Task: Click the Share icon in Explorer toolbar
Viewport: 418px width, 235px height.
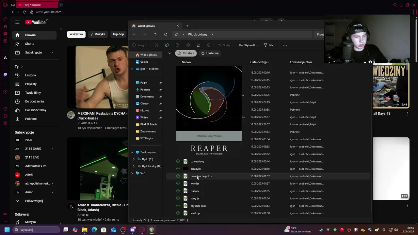Action: (x=198, y=45)
